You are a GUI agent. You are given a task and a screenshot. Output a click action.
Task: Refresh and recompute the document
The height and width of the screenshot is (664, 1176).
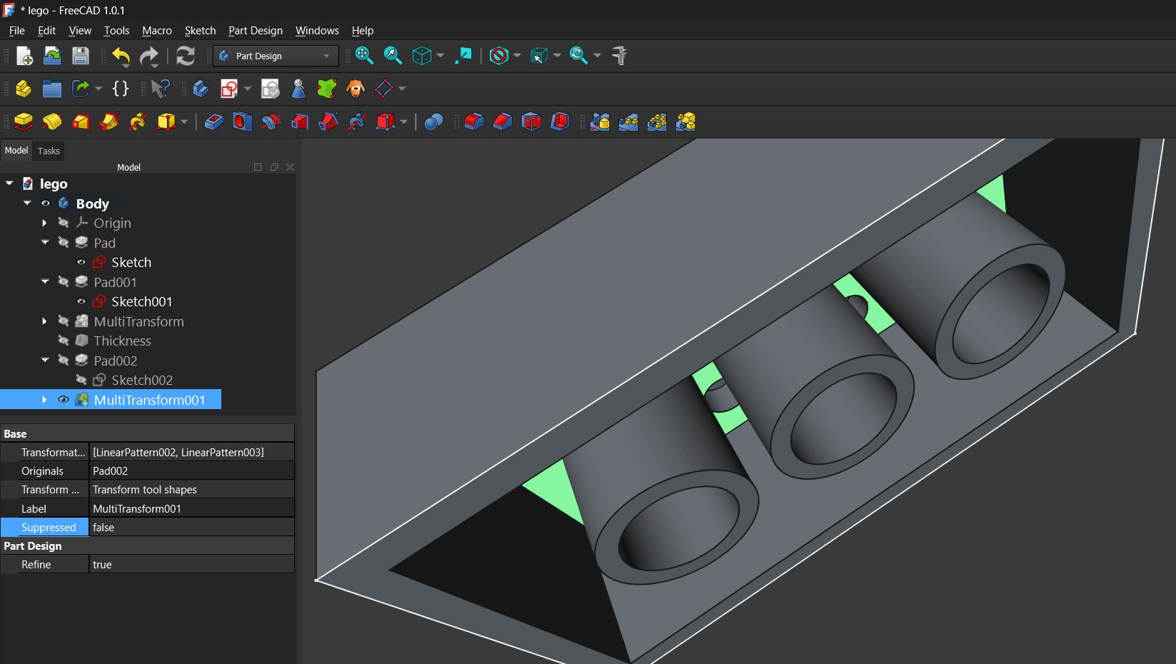tap(186, 56)
